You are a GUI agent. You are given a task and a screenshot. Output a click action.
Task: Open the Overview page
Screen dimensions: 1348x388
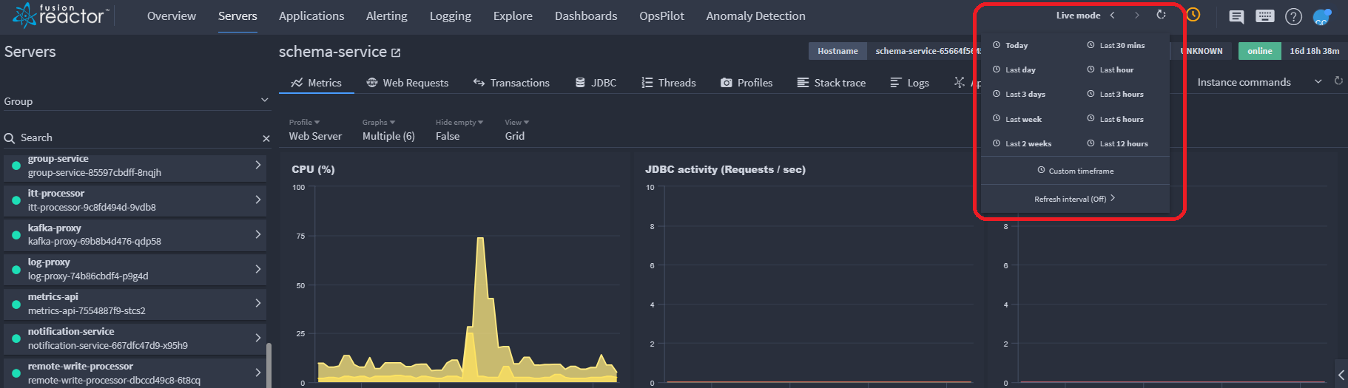click(172, 16)
